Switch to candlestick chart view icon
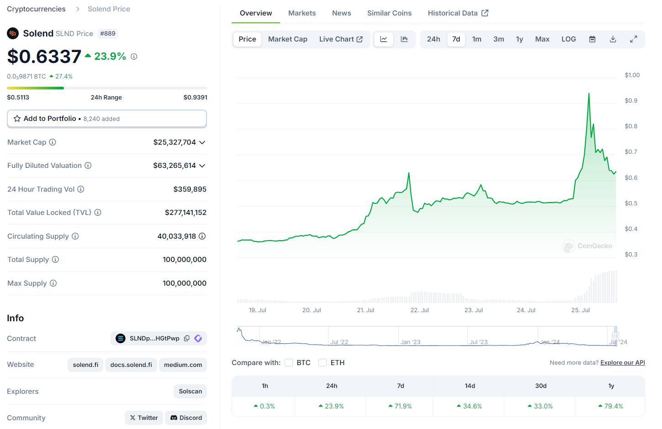This screenshot has width=662, height=429. click(x=404, y=39)
